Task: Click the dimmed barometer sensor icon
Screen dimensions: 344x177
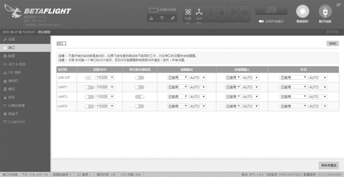Action: [x=222, y=11]
